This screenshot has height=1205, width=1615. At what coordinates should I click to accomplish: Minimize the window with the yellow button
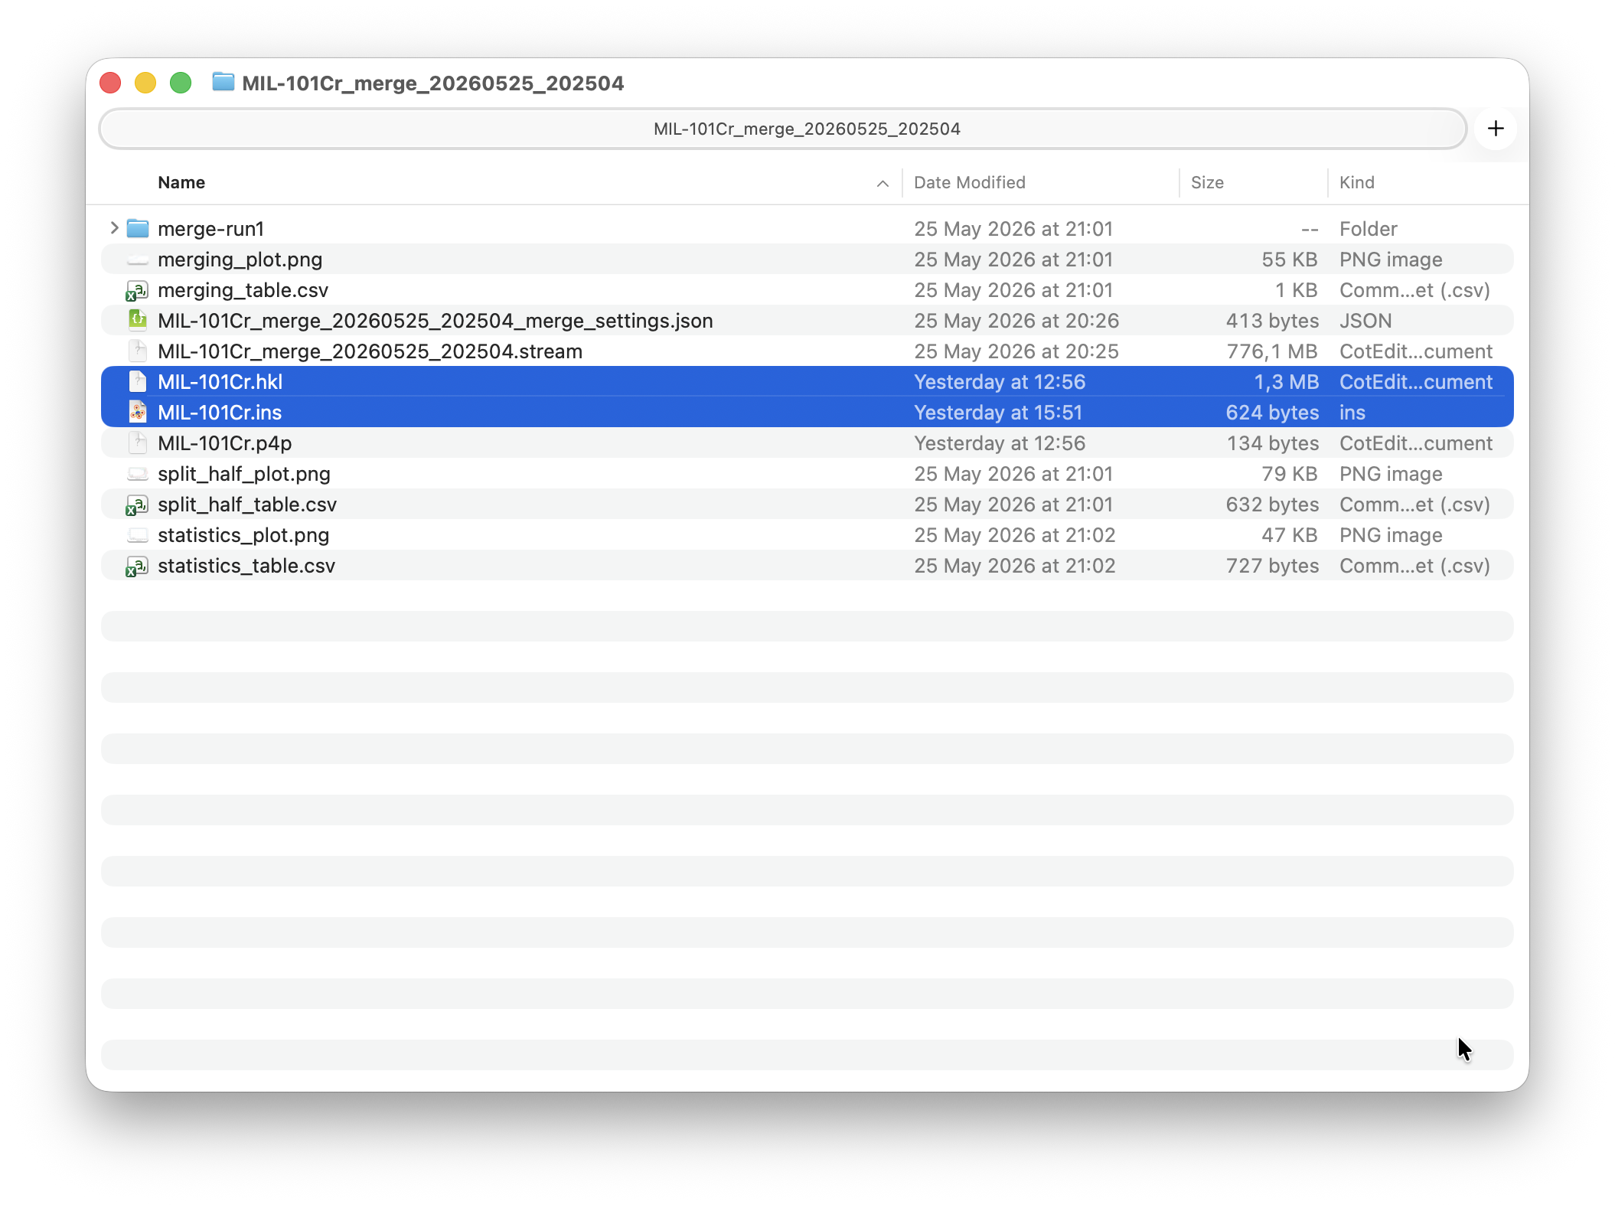pos(145,83)
